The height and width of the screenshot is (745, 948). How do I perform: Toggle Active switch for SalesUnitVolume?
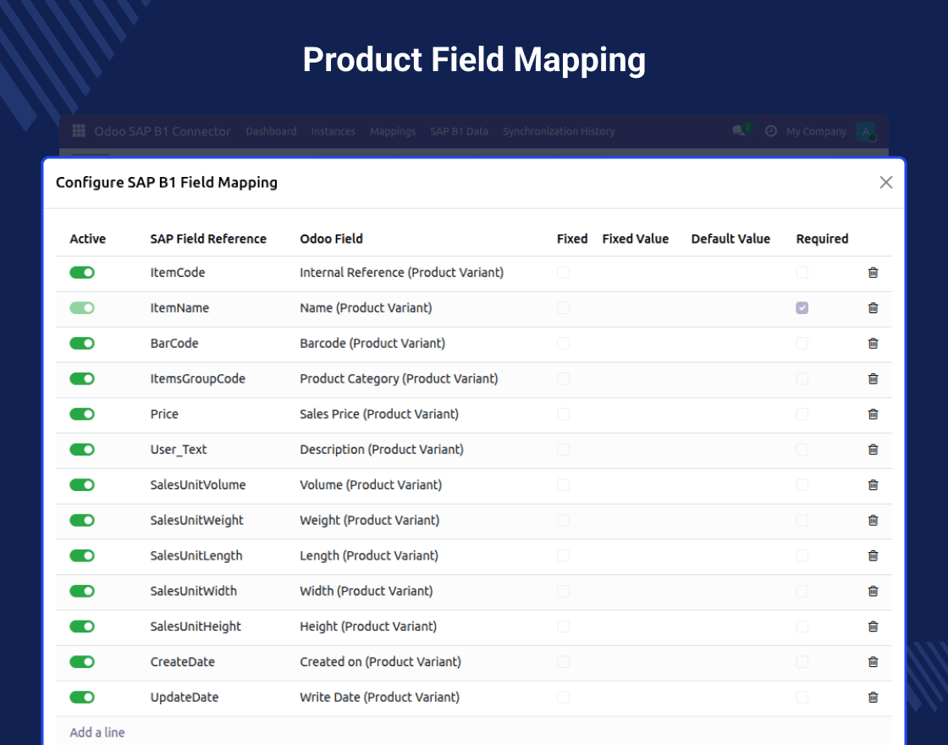point(82,485)
